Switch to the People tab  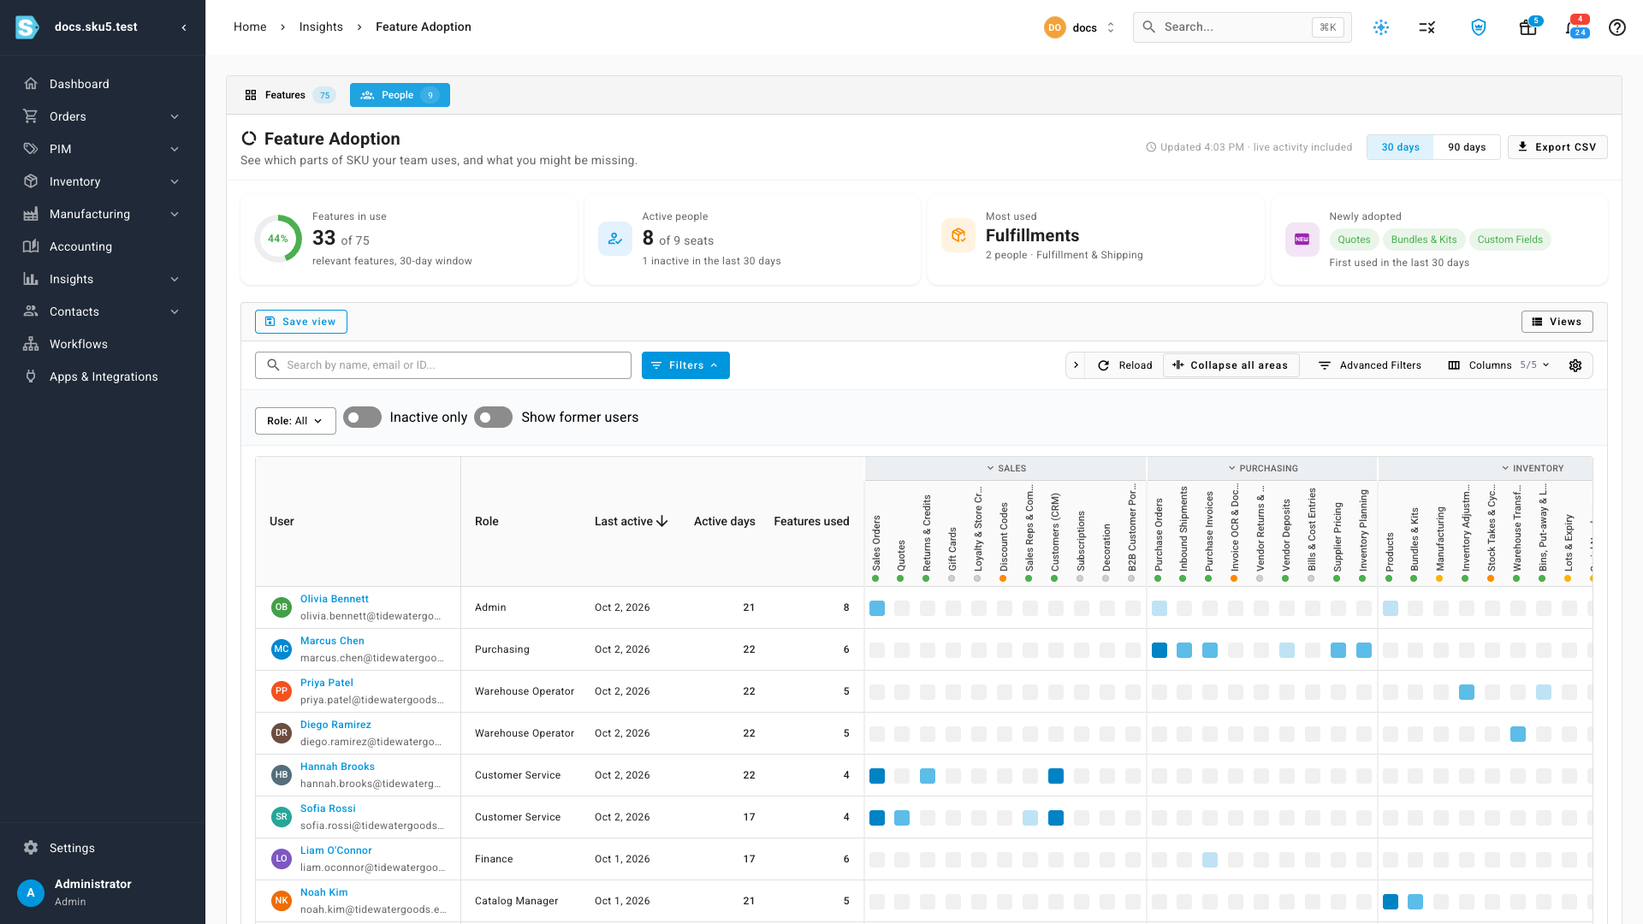pyautogui.click(x=400, y=95)
